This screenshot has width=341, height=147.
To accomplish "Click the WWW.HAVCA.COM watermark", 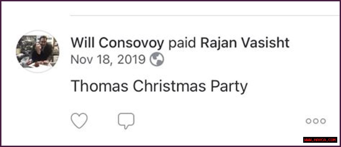I will [x=320, y=140].
